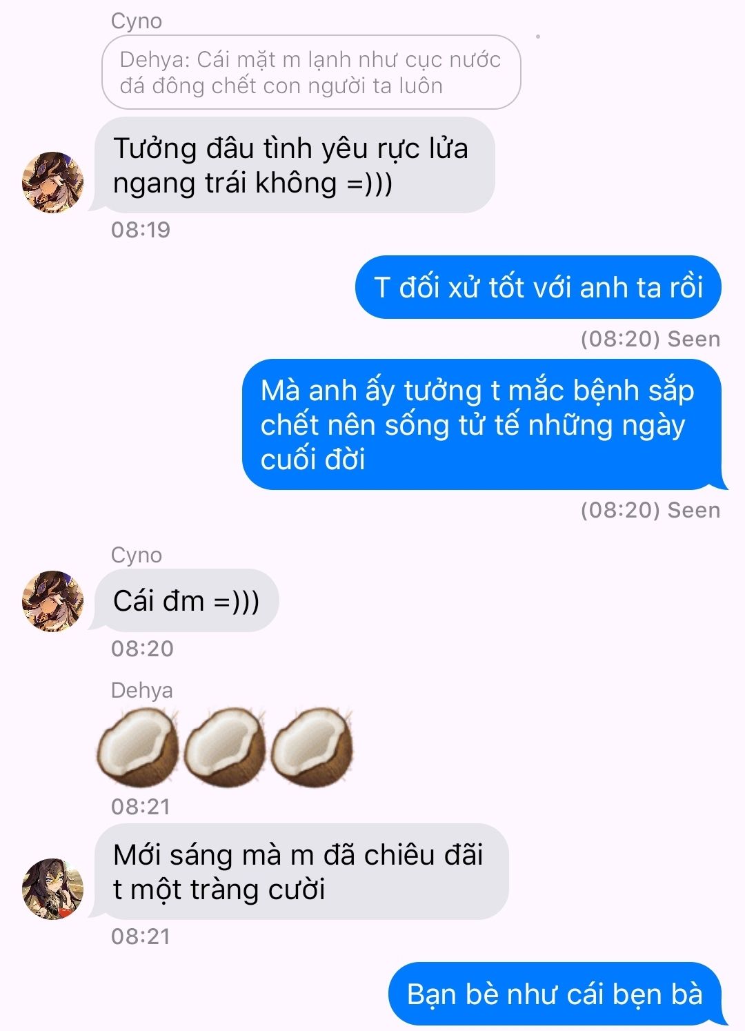Image resolution: width=745 pixels, height=1031 pixels.
Task: Tap Cyno's avatar beside 'Cái đm =)))' message
Action: click(53, 600)
